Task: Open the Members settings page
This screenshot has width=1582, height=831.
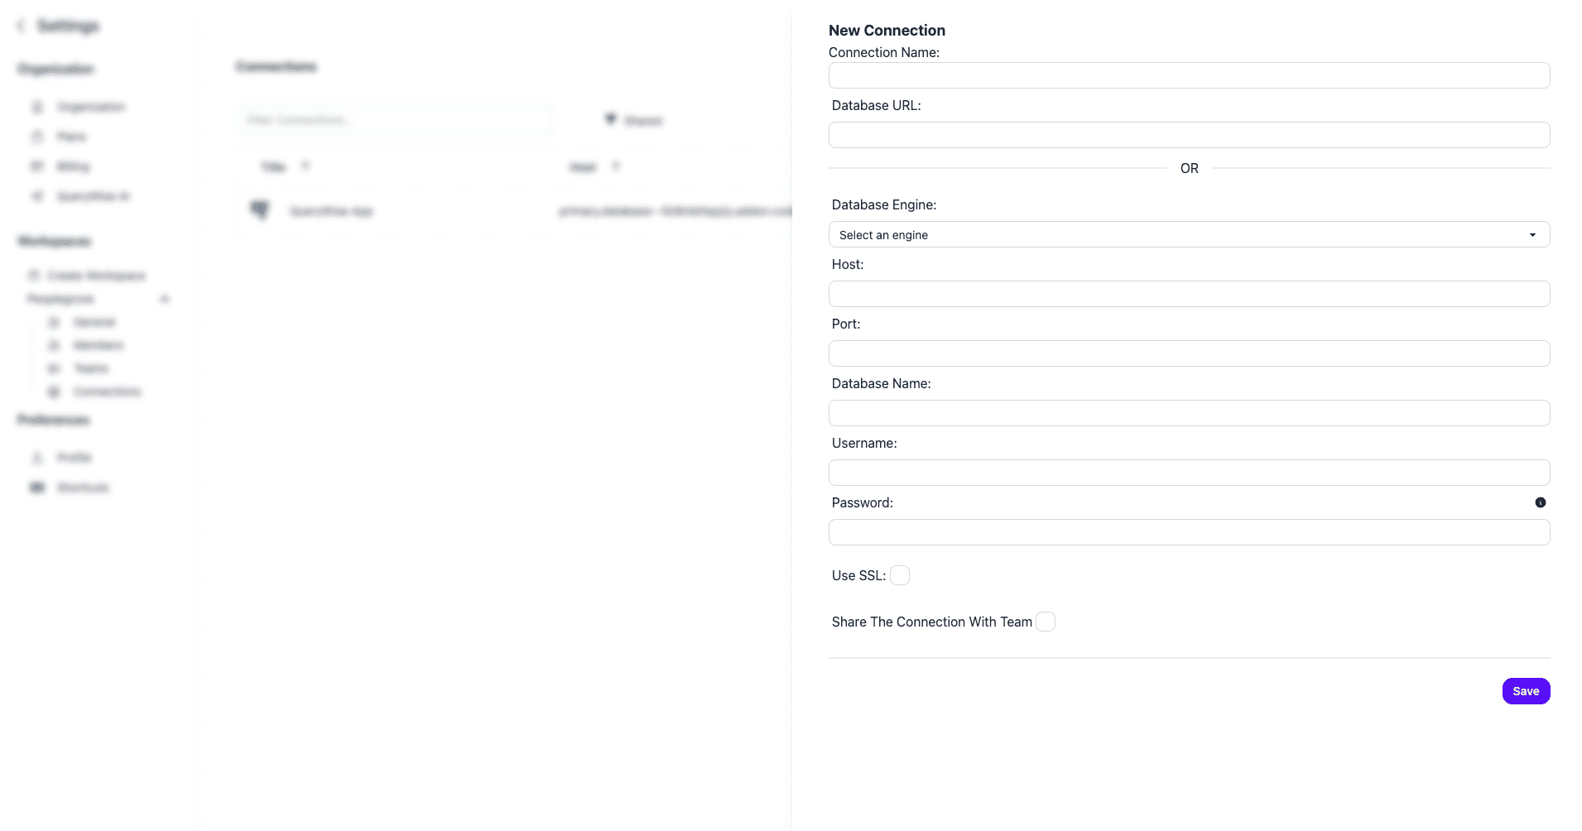Action: click(x=98, y=345)
